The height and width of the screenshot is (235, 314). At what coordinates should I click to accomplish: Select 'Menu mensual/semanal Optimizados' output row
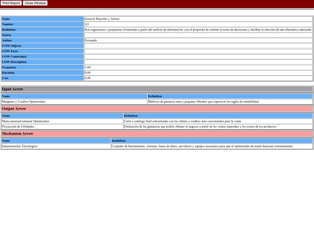(62, 121)
